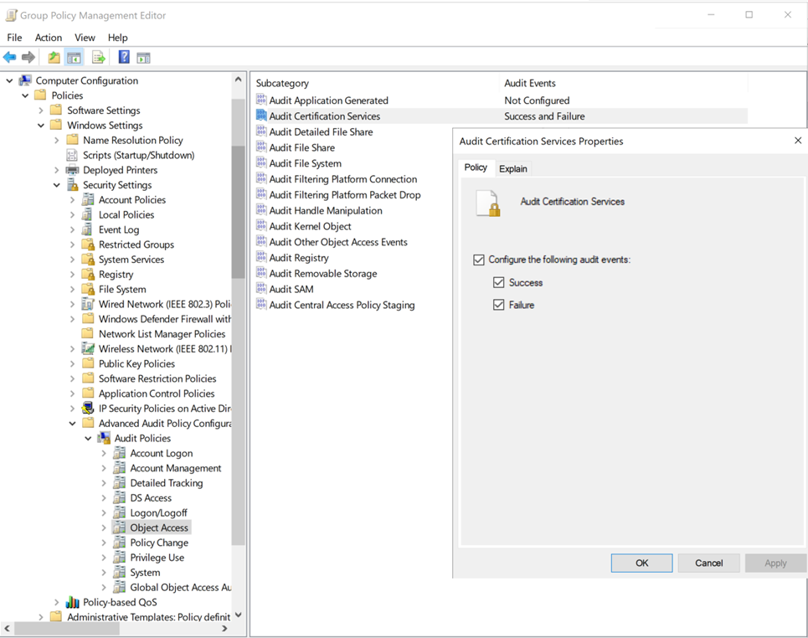Click the Show/Hide Console Tree icon
Image resolution: width=808 pixels, height=638 pixels.
74,58
